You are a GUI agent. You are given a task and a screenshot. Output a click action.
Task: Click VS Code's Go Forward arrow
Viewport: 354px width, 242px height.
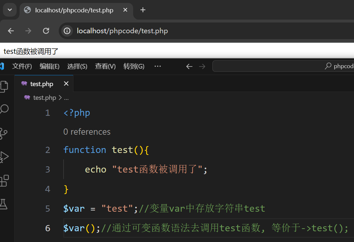[202, 66]
